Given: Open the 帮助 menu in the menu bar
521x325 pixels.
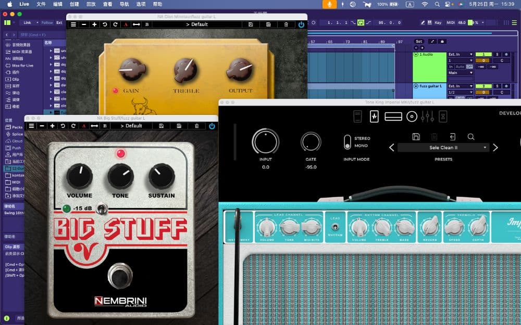Looking at the screenshot, I should (157, 4).
